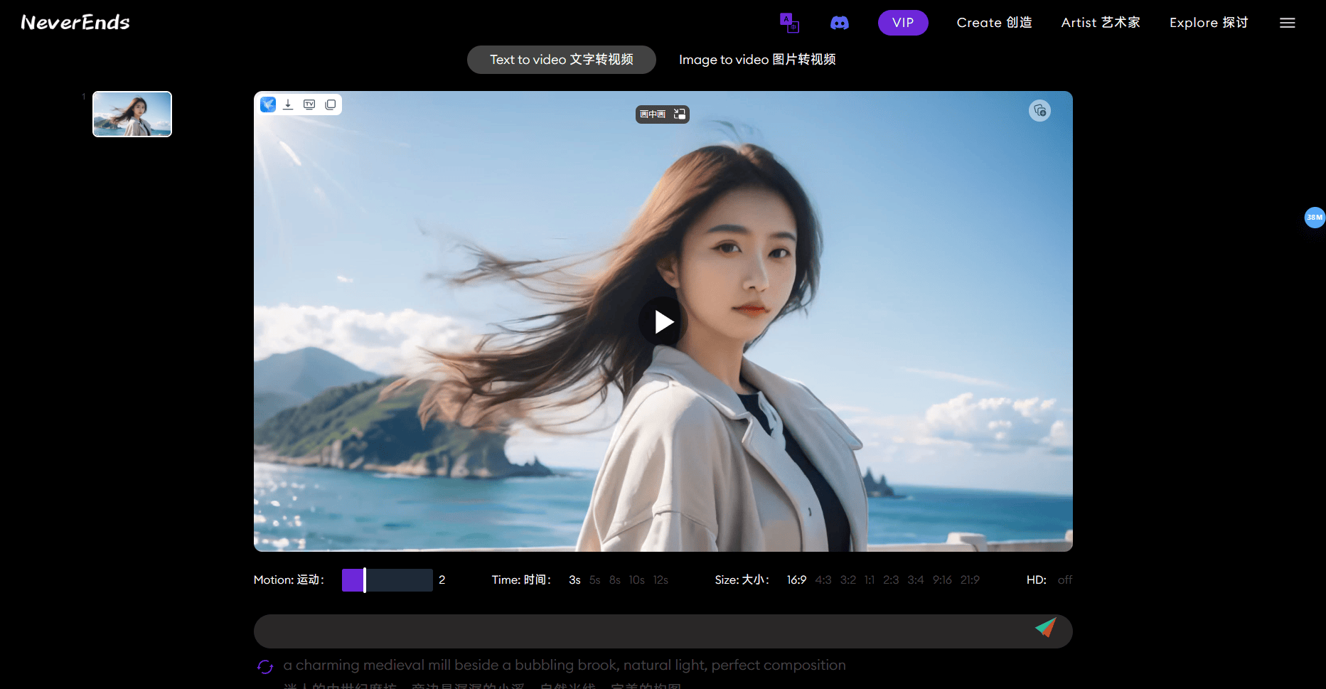Open the Explore 探讨 page
Image resolution: width=1326 pixels, height=689 pixels.
[x=1208, y=22]
